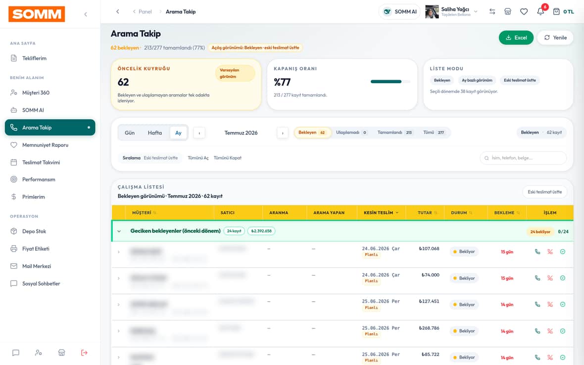Select the Tamamlandı 213 status filter
This screenshot has width=584, height=365.
pyautogui.click(x=394, y=133)
